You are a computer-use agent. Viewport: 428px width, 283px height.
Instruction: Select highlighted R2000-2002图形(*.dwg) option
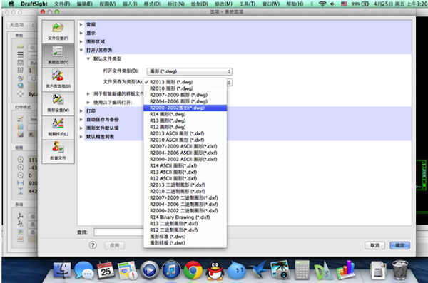click(185, 108)
